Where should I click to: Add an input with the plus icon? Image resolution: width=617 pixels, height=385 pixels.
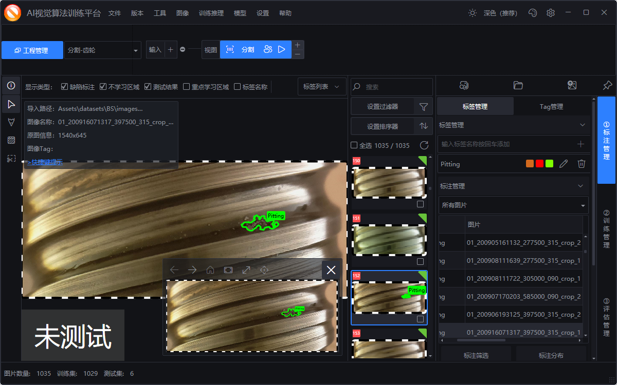click(x=171, y=50)
